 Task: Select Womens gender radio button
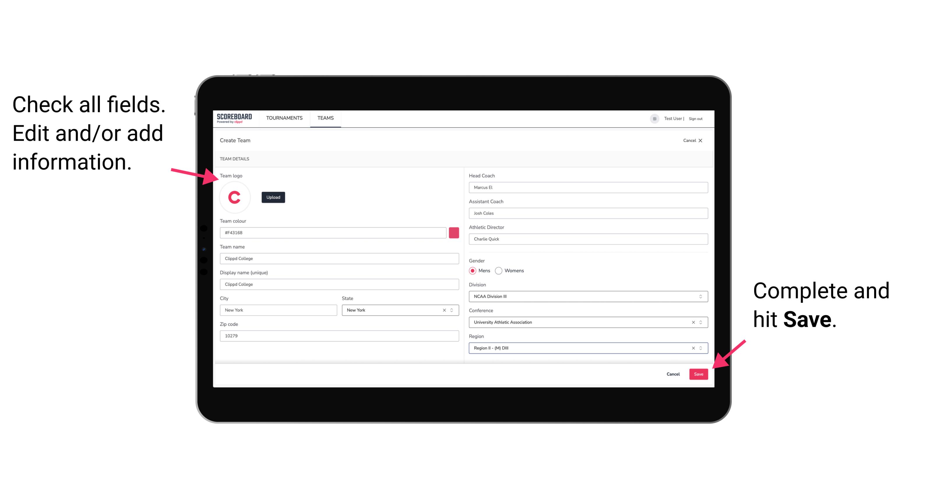click(x=501, y=271)
